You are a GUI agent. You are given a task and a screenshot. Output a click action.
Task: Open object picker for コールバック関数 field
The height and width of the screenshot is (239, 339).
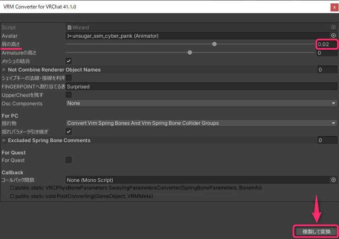click(x=333, y=180)
